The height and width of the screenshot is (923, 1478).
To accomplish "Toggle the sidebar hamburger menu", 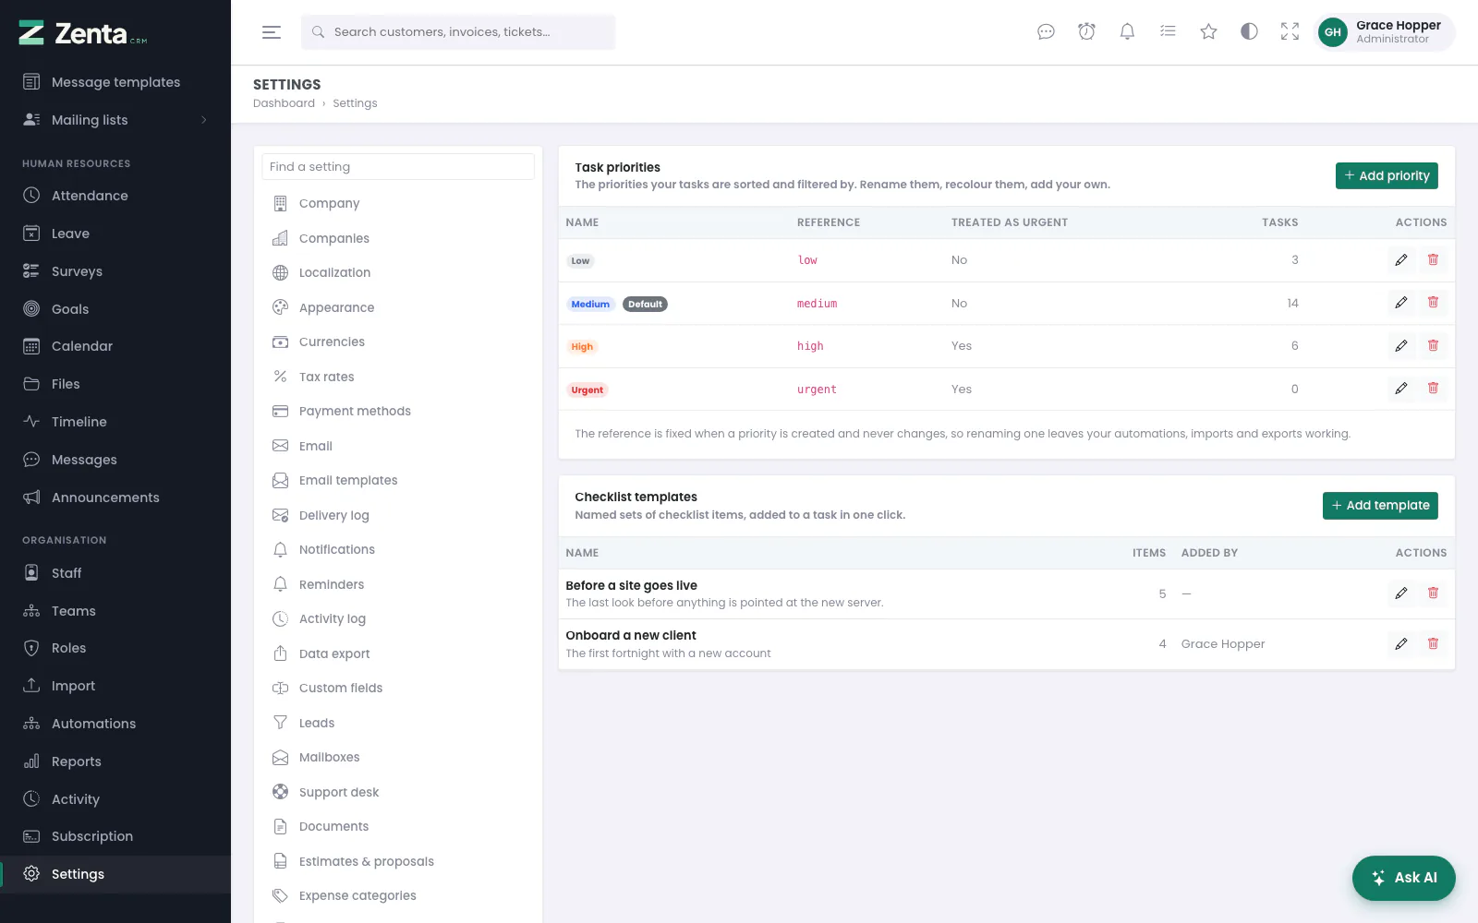I will pos(271,32).
